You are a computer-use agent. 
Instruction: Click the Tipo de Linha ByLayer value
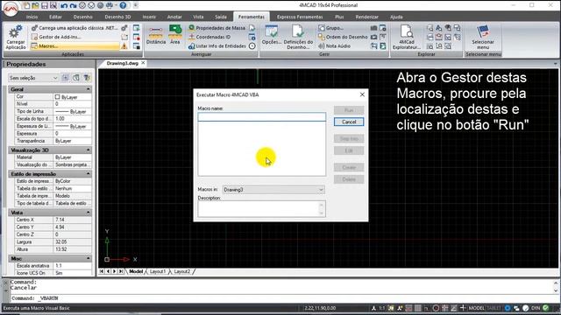[73, 111]
